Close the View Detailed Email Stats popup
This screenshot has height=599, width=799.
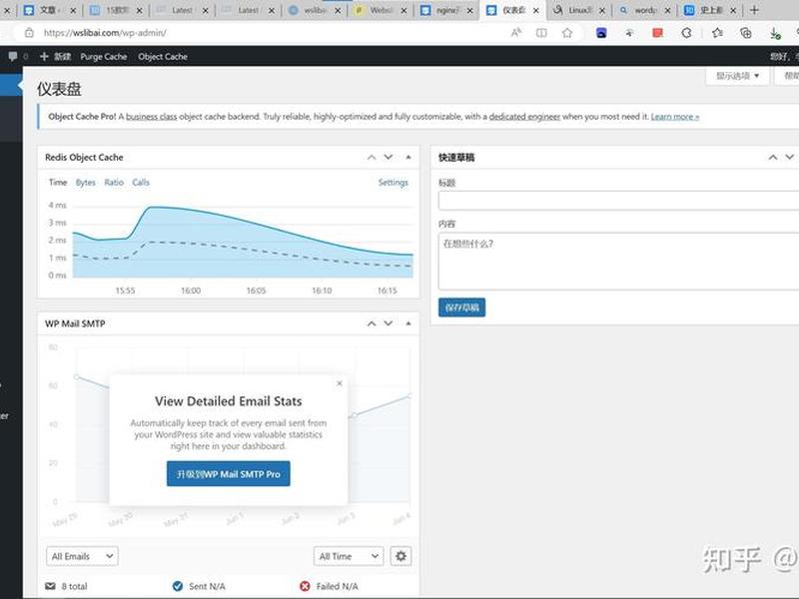pyautogui.click(x=340, y=383)
